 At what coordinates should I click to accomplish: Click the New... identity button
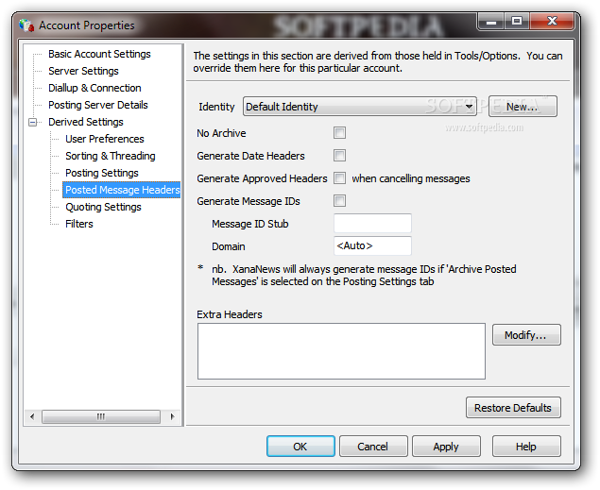point(523,107)
